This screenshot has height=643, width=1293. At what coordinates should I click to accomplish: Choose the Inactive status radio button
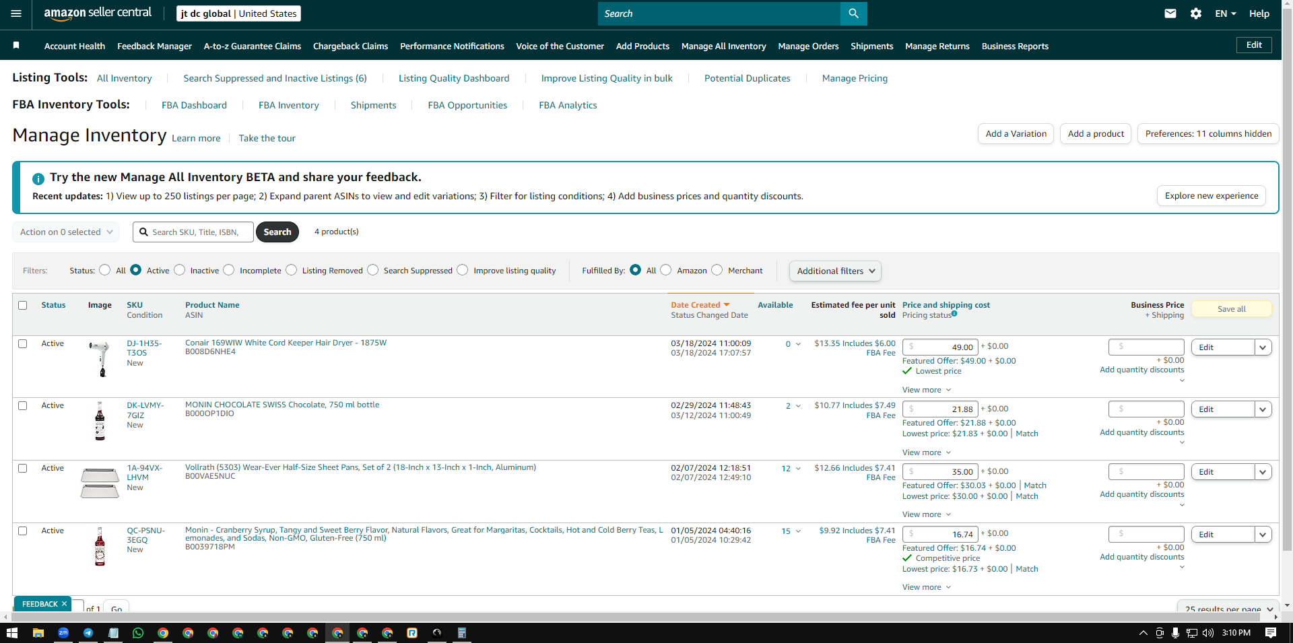(x=179, y=270)
